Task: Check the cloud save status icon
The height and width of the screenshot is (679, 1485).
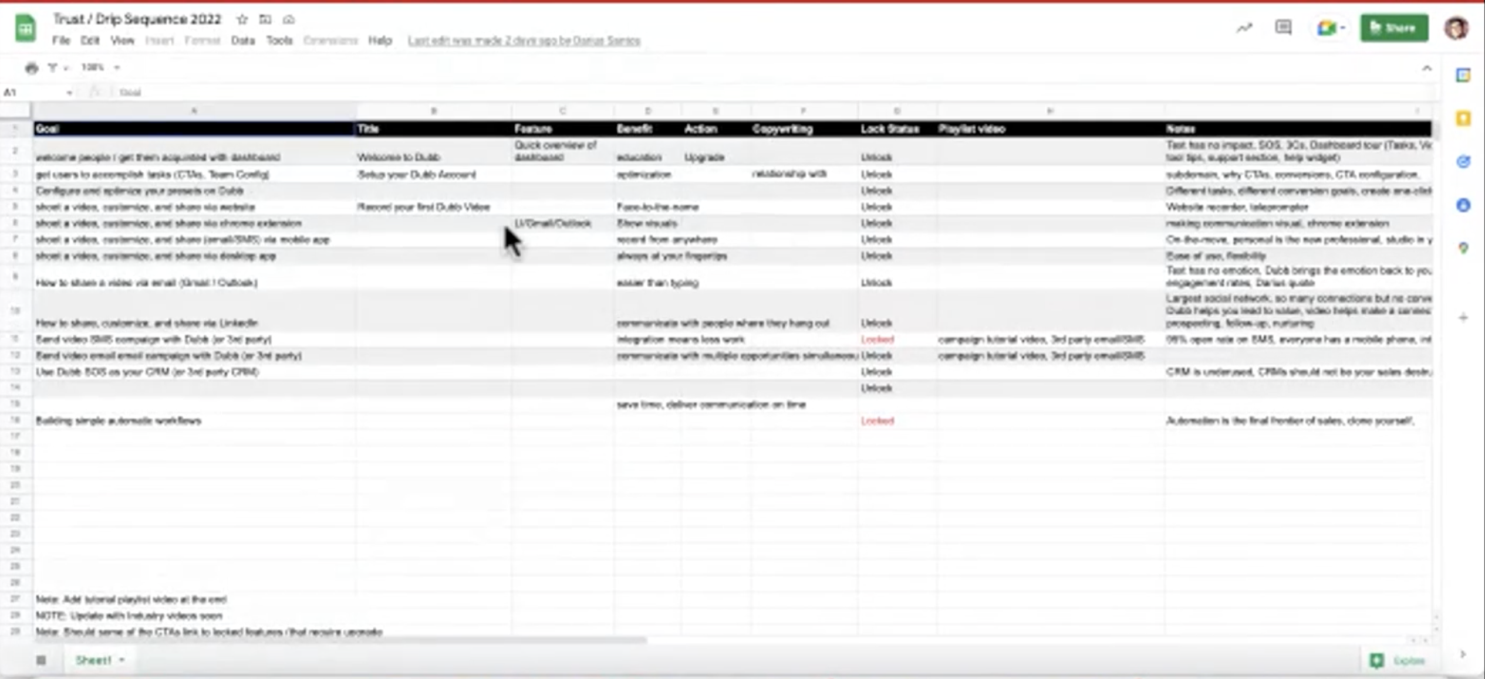Action: tap(288, 19)
